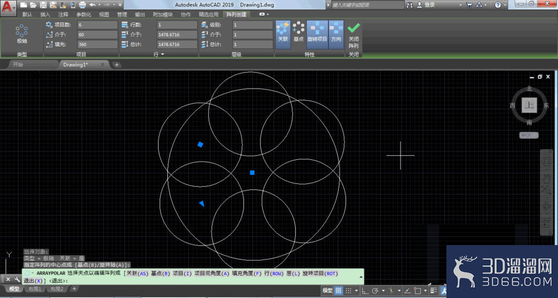This screenshot has height=298, width=558.
Task: Click the polar array (极轴) type icon
Action: 22,34
